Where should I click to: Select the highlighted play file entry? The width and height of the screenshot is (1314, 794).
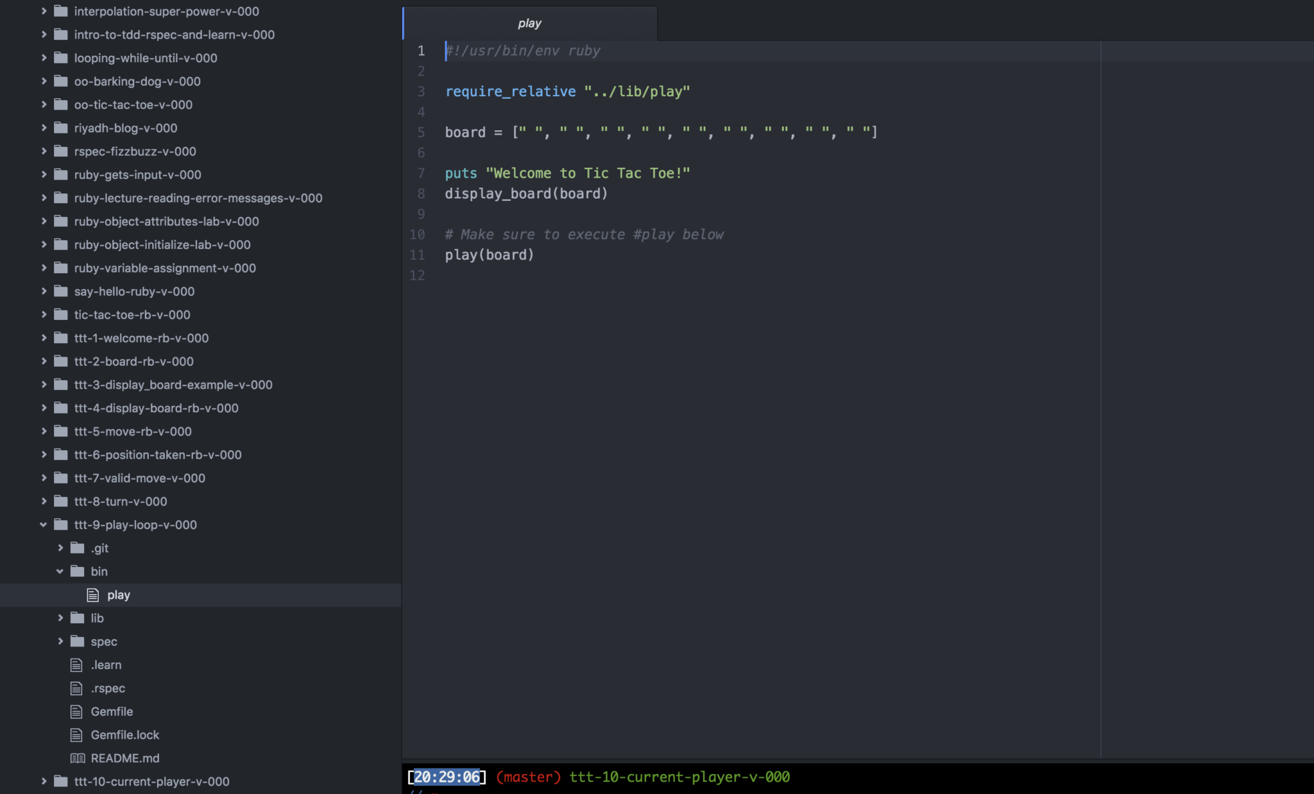[x=119, y=595]
